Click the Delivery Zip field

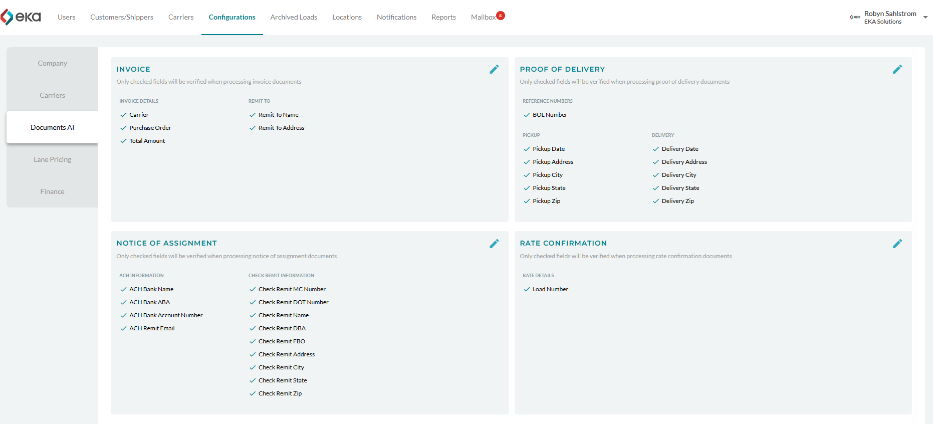click(x=673, y=201)
